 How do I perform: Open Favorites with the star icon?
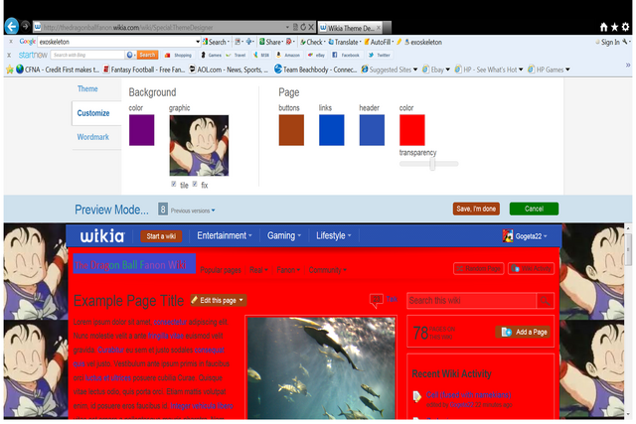pos(614,27)
